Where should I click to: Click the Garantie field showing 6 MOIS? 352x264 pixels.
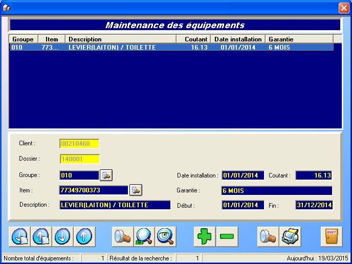point(277,191)
